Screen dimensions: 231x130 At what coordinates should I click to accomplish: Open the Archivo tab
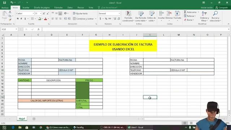5,8
